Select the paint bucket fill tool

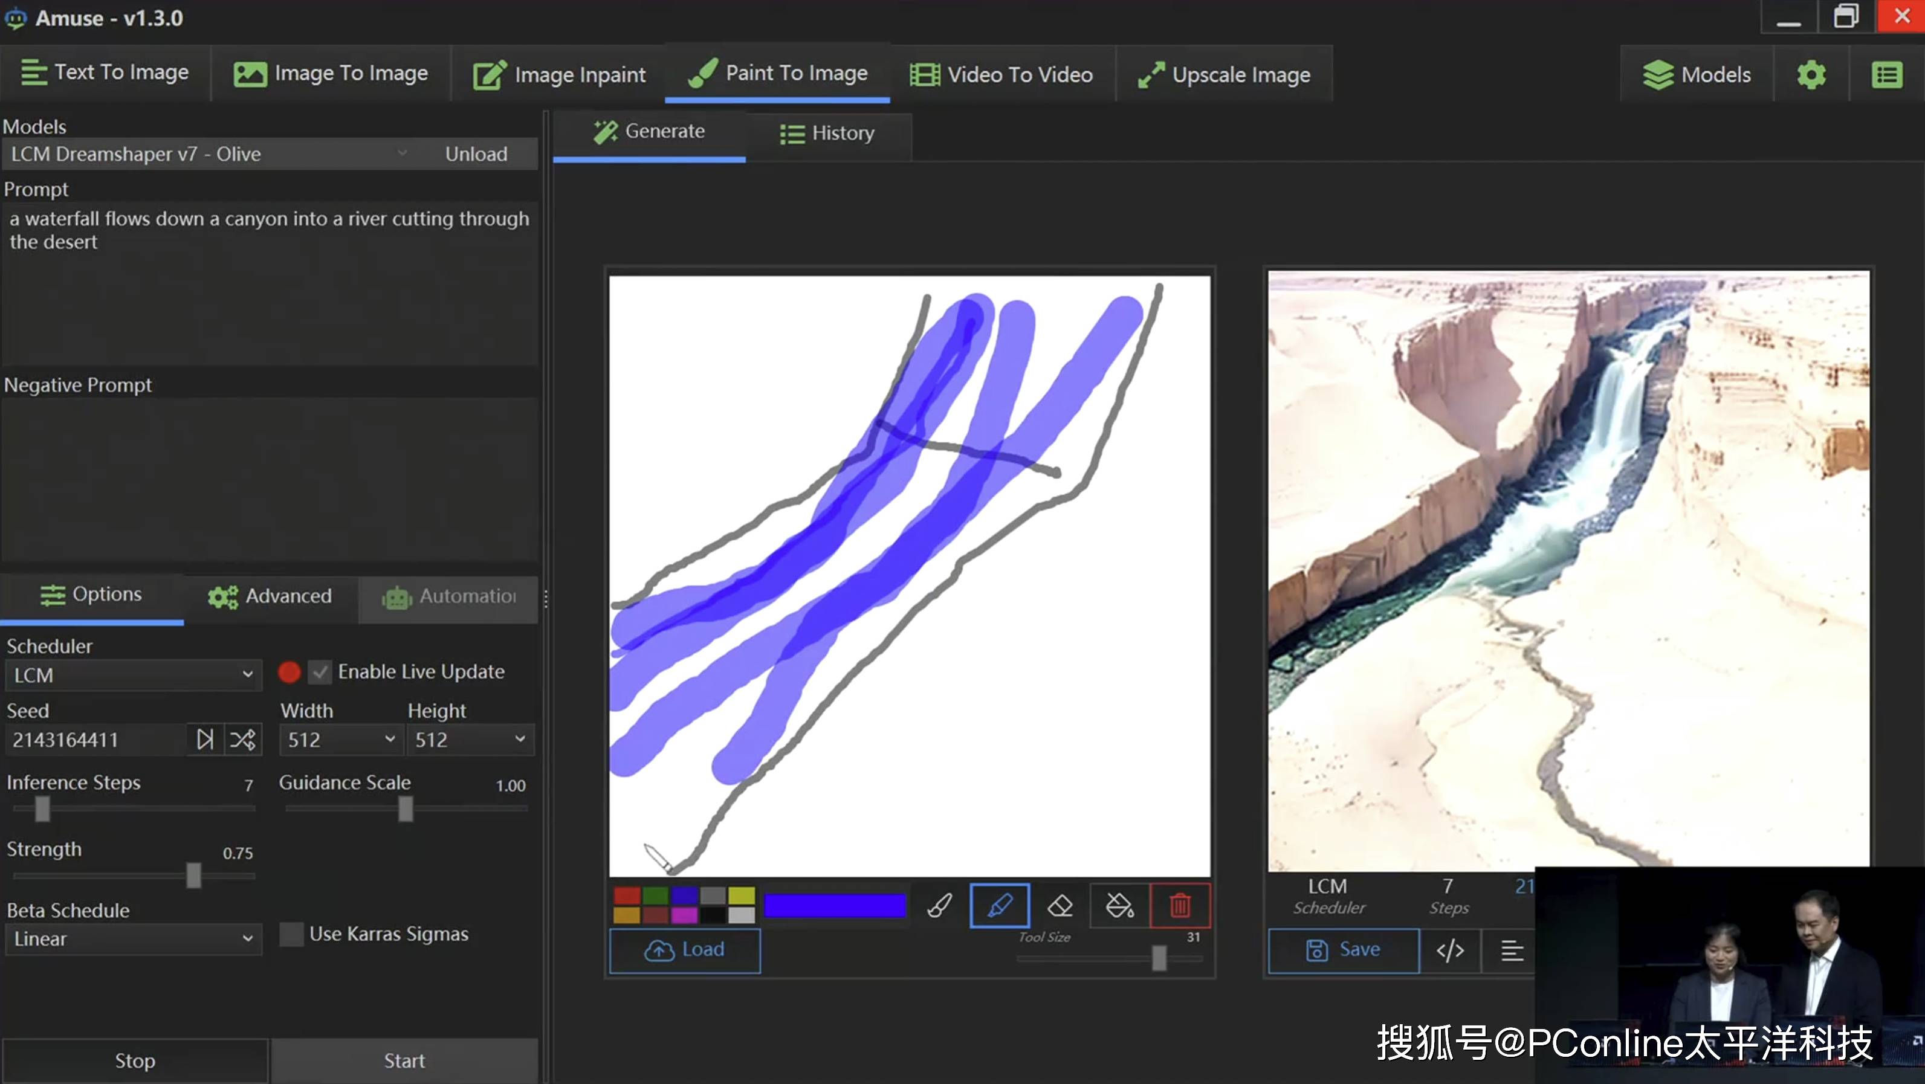click(x=1119, y=906)
